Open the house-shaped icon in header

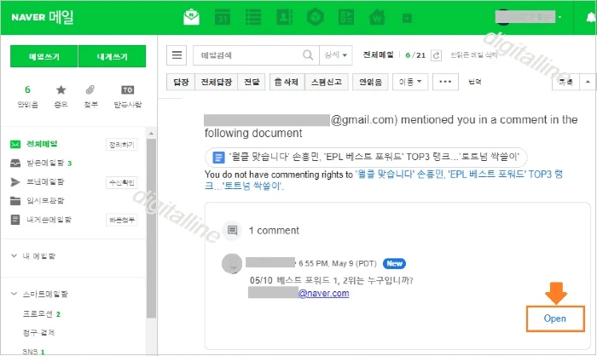click(x=377, y=17)
